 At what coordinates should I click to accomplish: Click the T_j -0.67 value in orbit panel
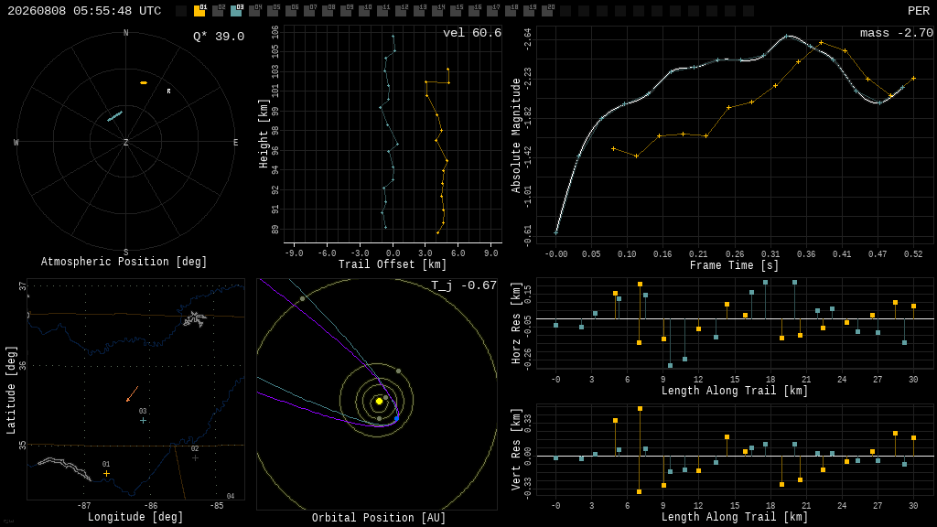click(x=464, y=285)
